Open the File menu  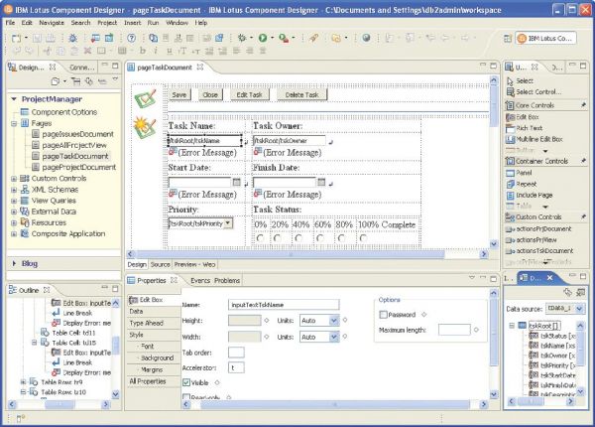(10, 23)
